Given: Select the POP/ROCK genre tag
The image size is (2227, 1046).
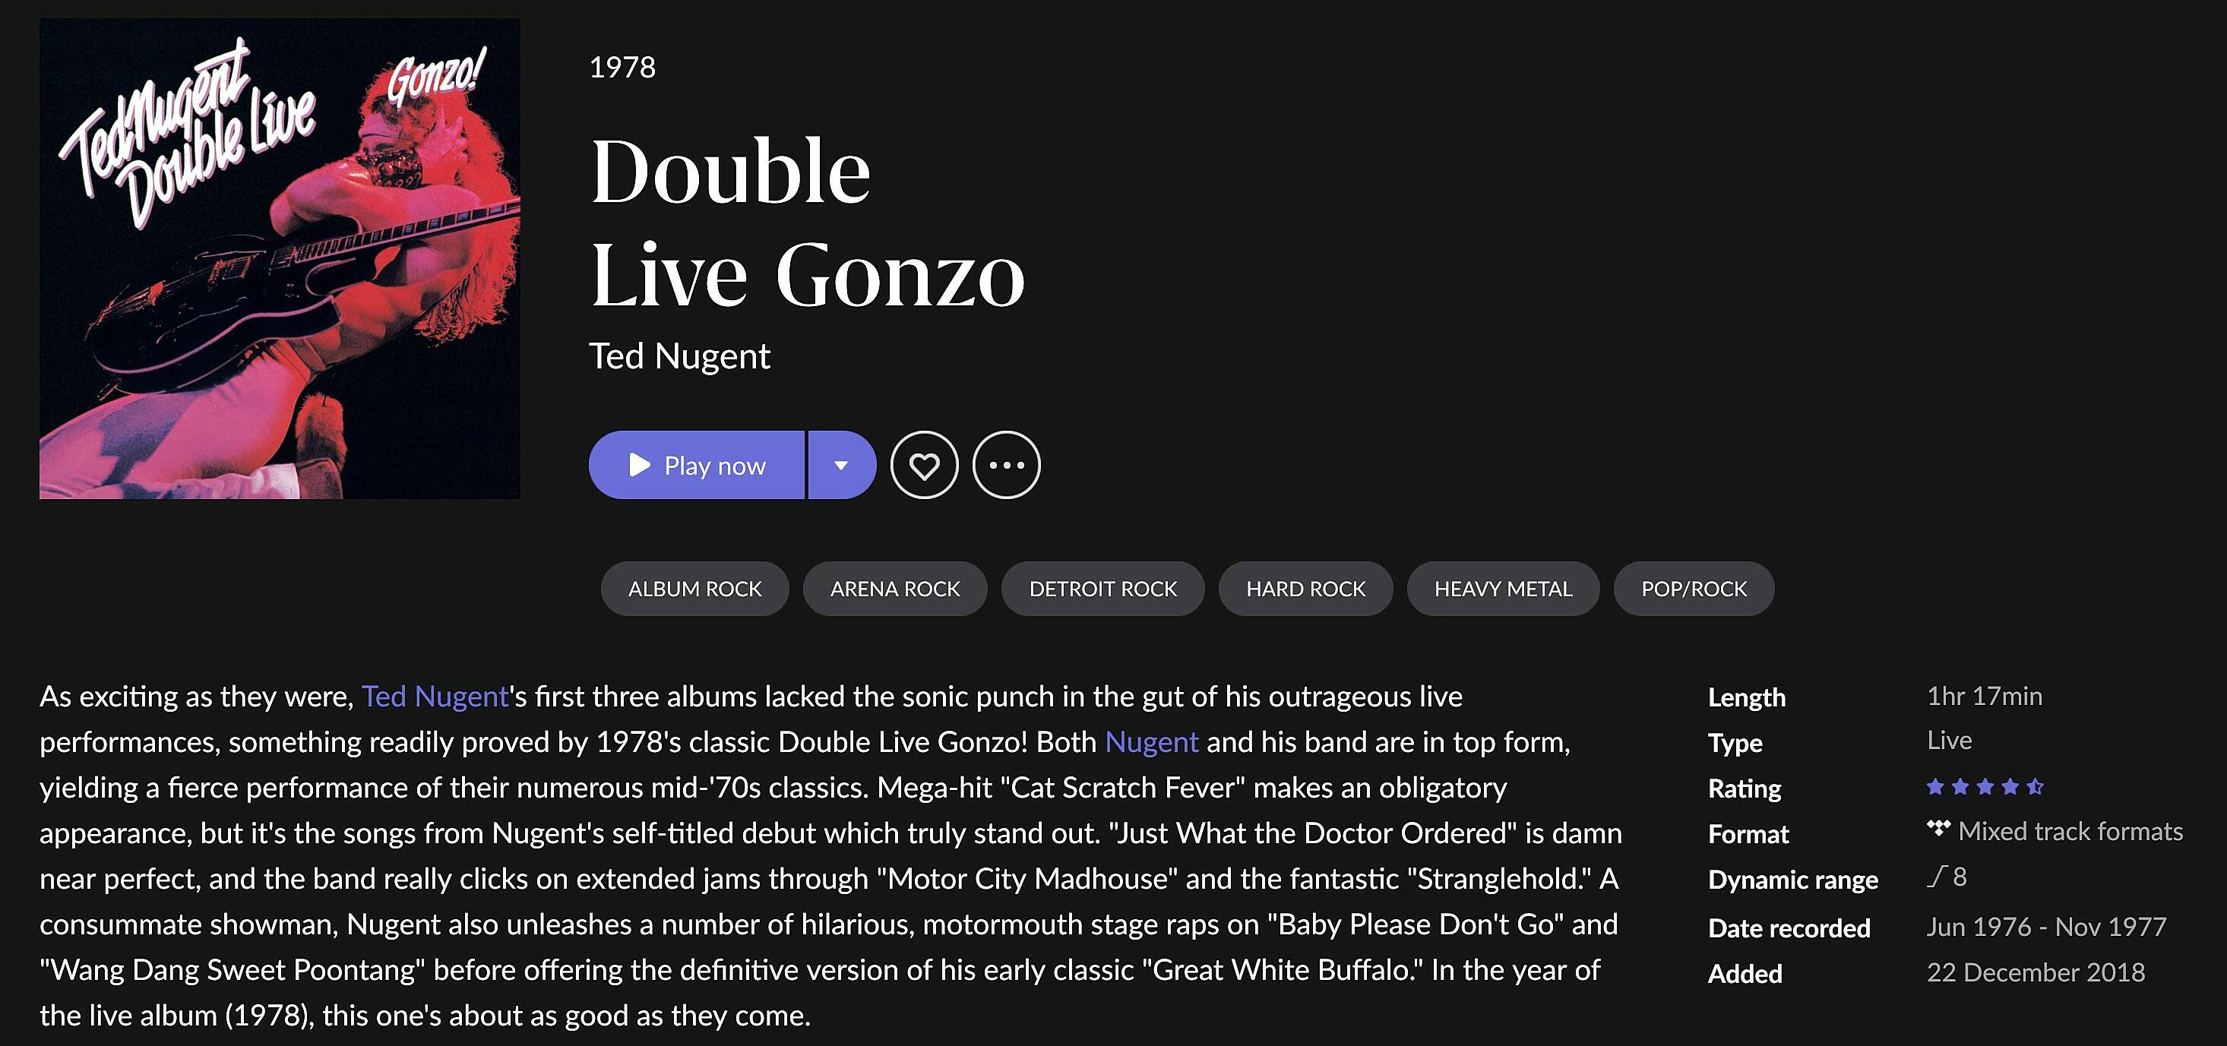Looking at the screenshot, I should [1694, 589].
